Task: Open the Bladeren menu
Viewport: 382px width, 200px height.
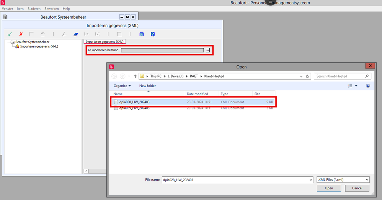Action: pos(34,8)
